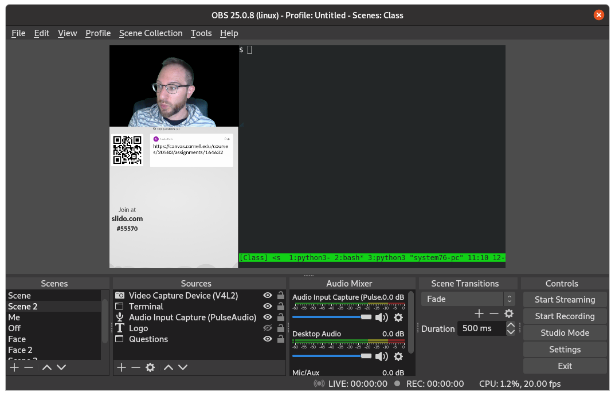
Task: Click the Audio Mixer scrollbar
Action: tap(410, 322)
